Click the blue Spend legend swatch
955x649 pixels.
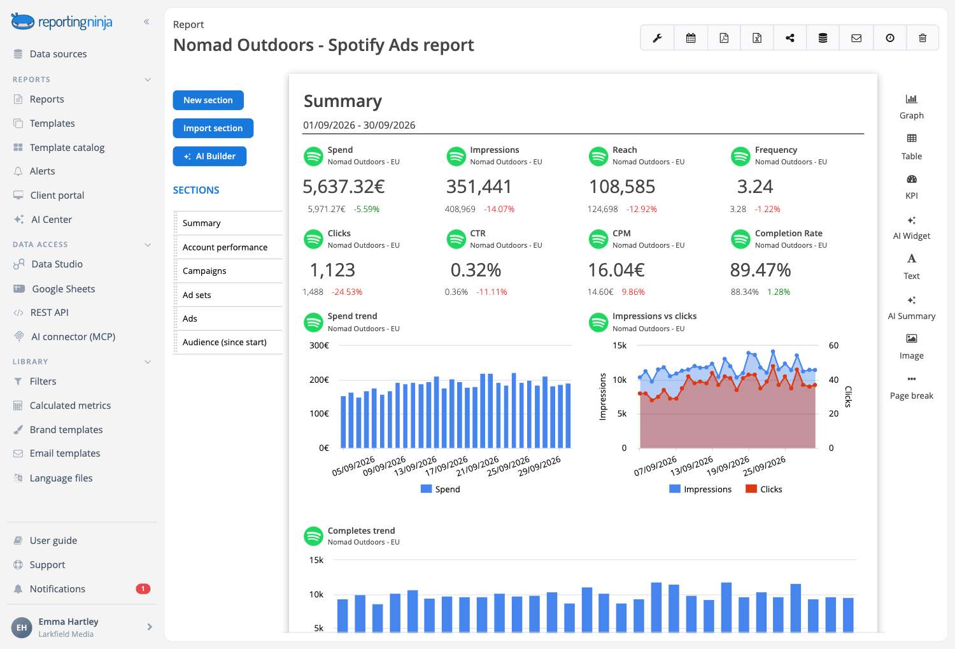point(427,489)
